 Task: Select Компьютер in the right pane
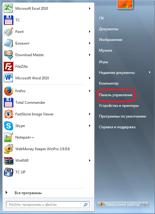click(108, 83)
